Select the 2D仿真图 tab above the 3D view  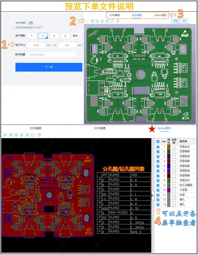(114, 15)
